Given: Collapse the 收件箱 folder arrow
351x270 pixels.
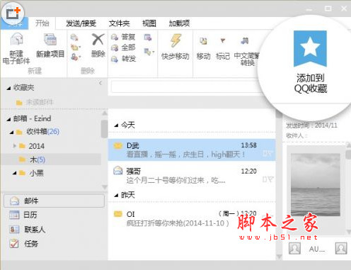Looking at the screenshot, I should (11, 133).
